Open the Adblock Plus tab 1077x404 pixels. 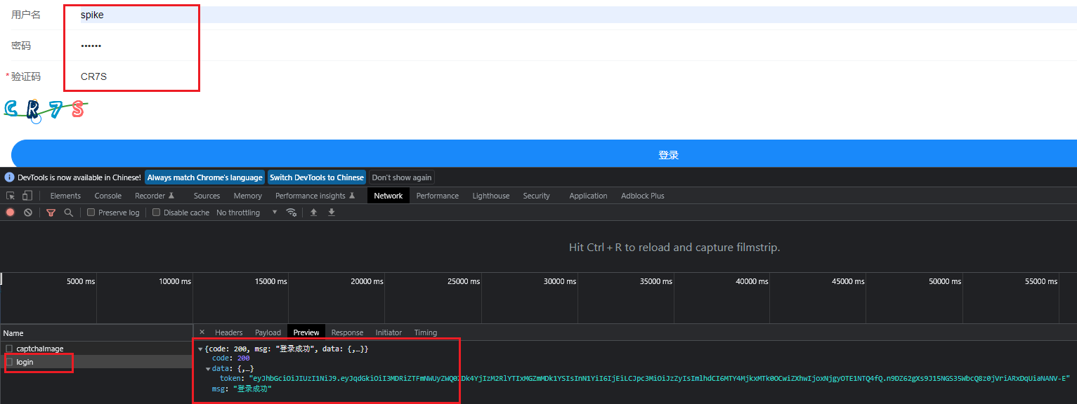(643, 196)
